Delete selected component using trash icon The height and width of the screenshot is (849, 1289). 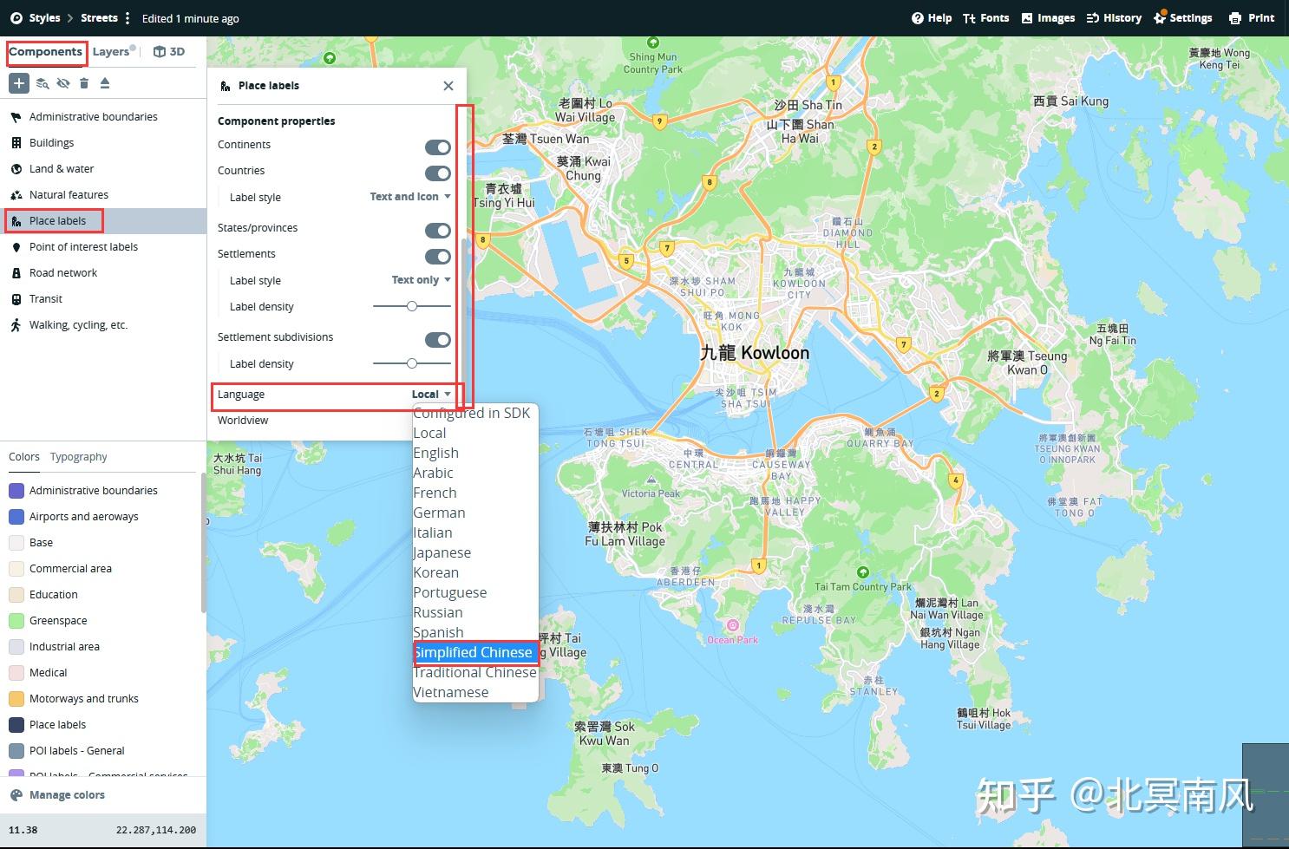83,82
